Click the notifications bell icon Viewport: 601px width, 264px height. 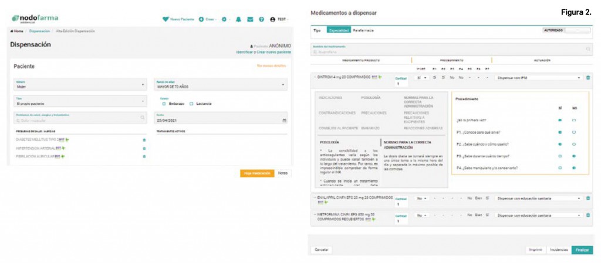click(239, 19)
